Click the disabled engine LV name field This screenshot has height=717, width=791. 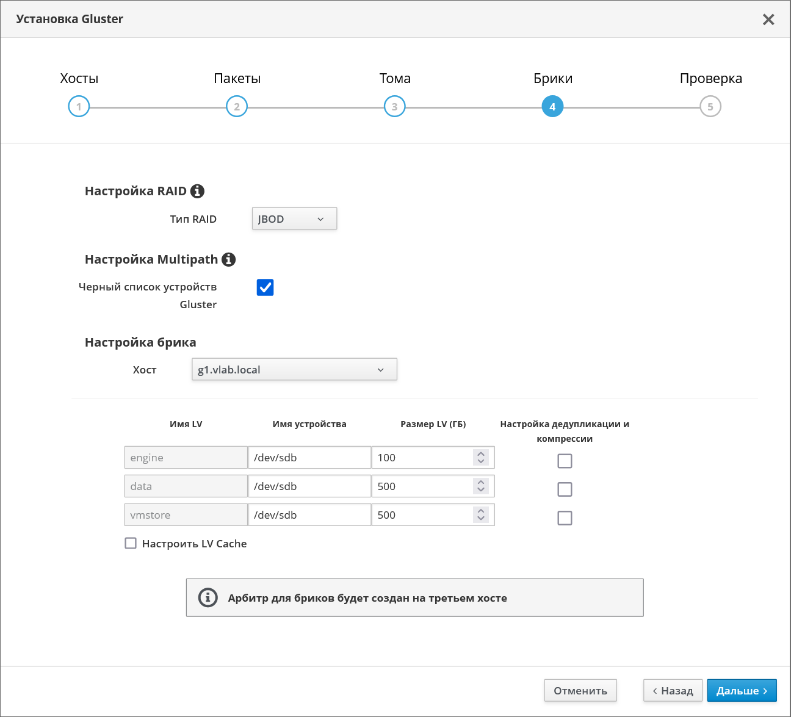(186, 458)
